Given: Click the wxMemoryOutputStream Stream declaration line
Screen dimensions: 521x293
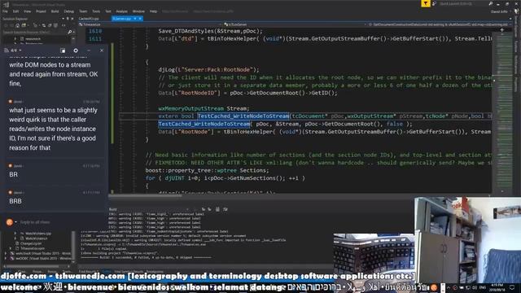Looking at the screenshot, I should (x=204, y=108).
